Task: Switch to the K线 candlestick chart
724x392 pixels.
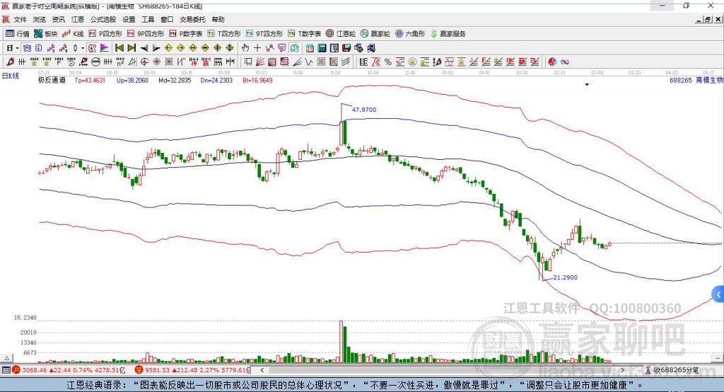Action: tap(73, 34)
